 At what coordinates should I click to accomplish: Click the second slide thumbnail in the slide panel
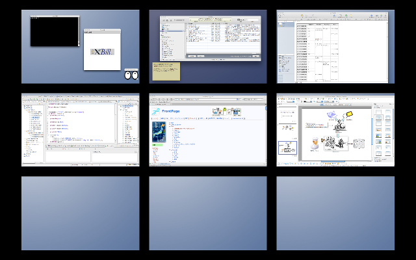tap(287, 130)
